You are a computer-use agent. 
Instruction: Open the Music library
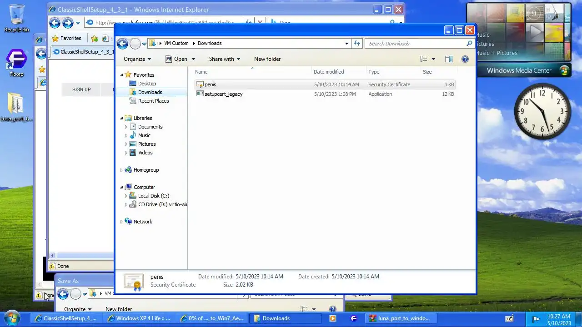click(x=144, y=135)
